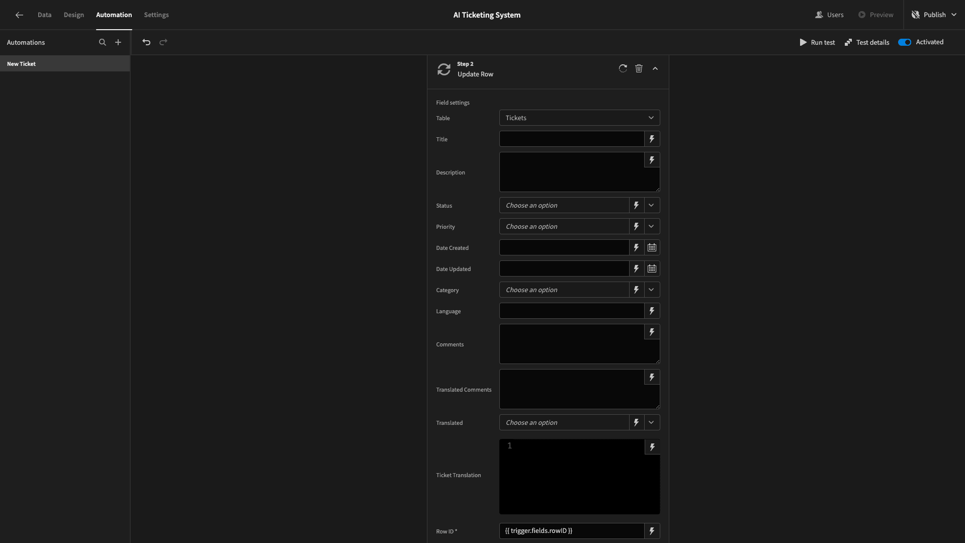Image resolution: width=965 pixels, height=543 pixels.
Task: Expand the Priority options dropdown
Action: (x=651, y=226)
